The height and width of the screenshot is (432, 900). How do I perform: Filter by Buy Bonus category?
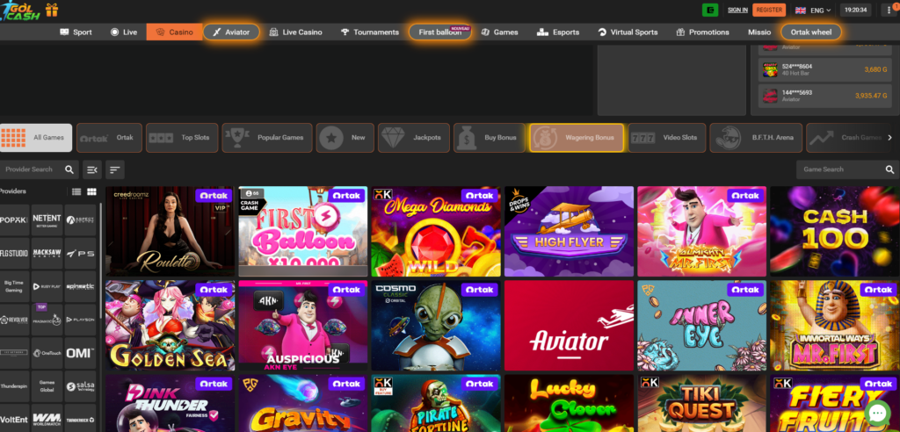tap(489, 138)
